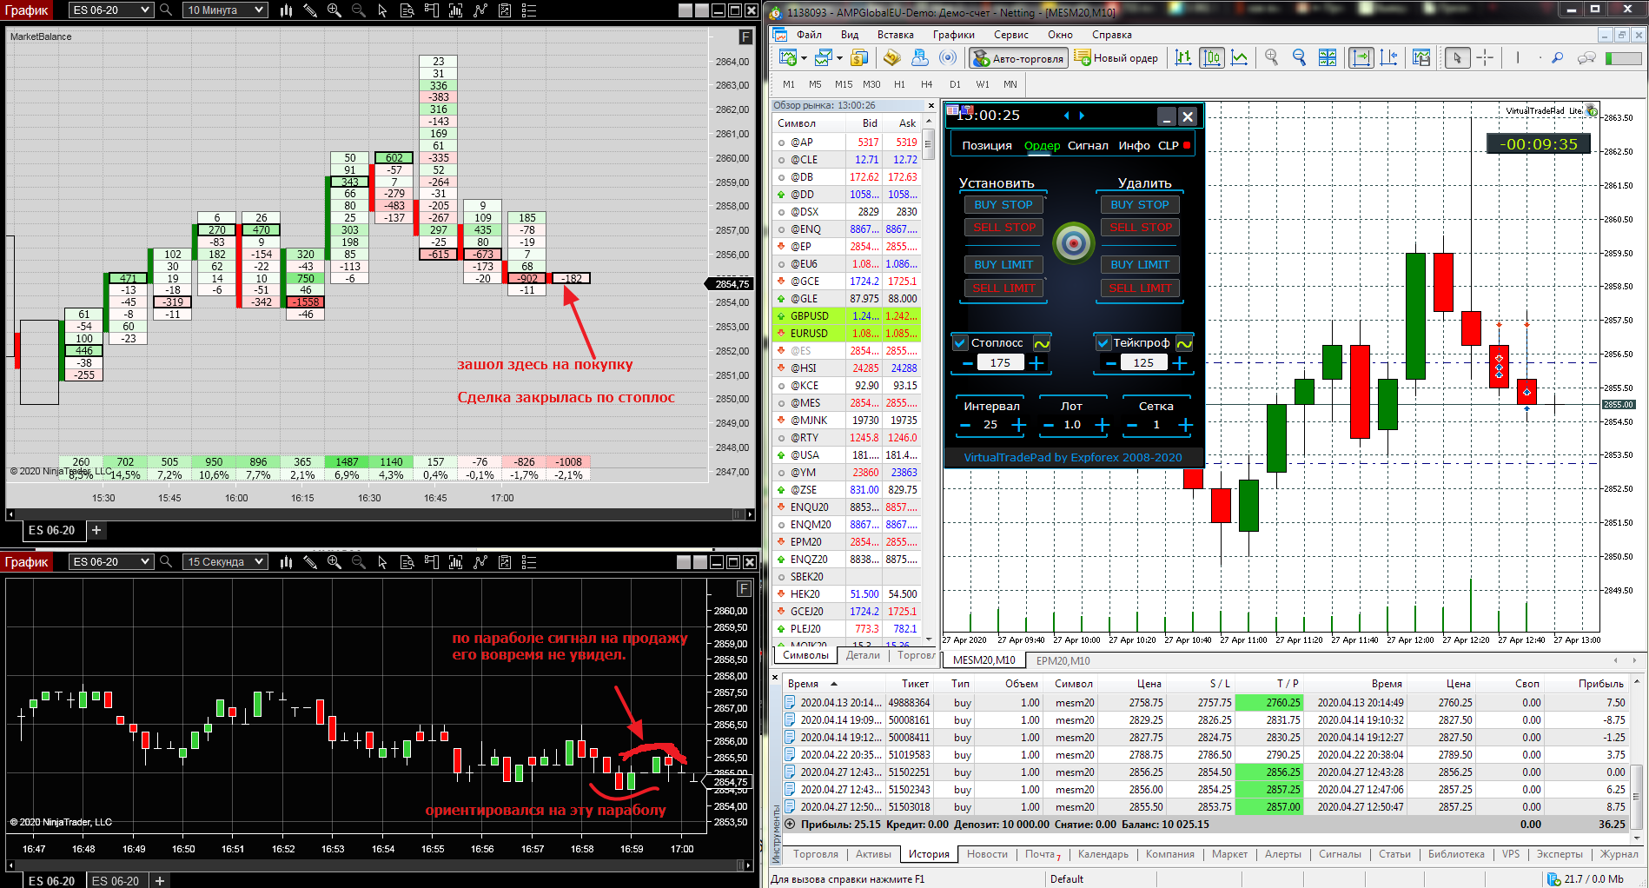Viewport: 1649px width, 888px height.
Task: Select the crosshair cursor tool
Action: point(1485,58)
